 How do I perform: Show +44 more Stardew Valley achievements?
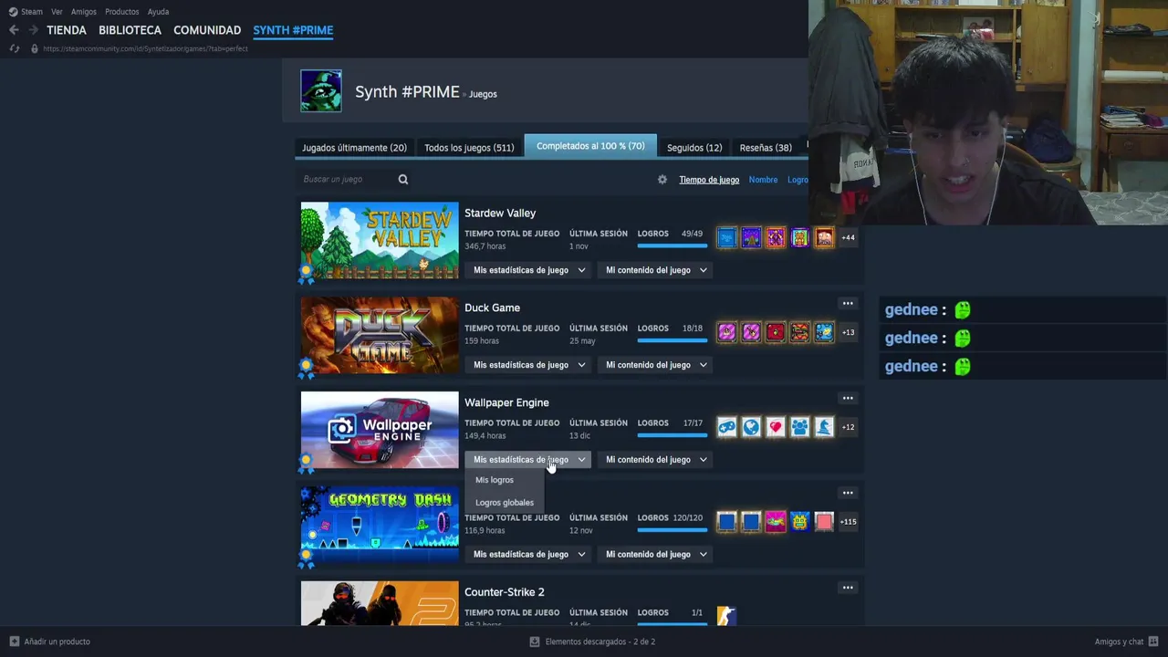point(848,237)
